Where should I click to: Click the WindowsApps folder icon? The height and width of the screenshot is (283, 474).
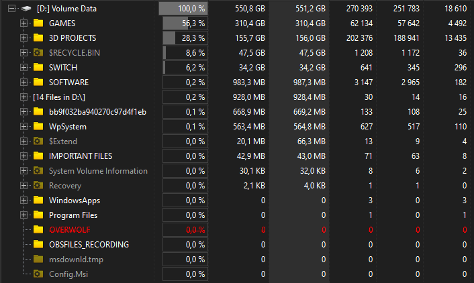click(38, 200)
